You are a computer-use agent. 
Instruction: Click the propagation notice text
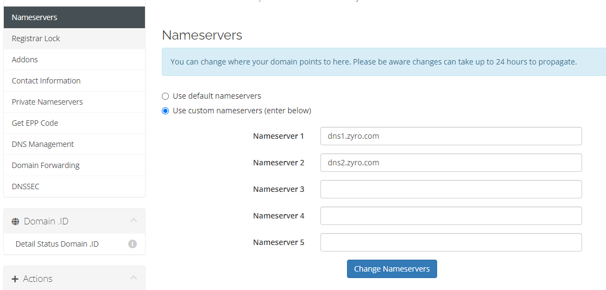[x=374, y=62]
